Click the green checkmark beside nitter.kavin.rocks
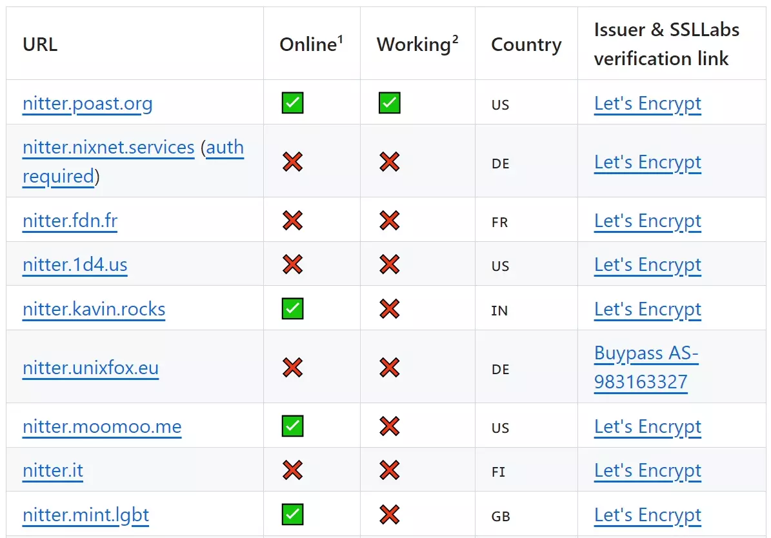 pos(292,308)
